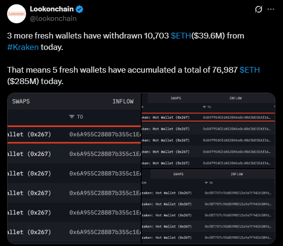Open the three-dot more options menu
283x246 pixels.
point(271,9)
